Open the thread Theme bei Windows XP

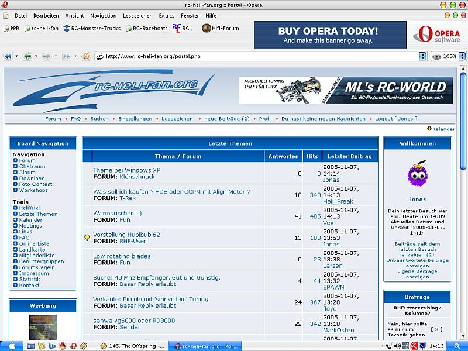point(126,170)
